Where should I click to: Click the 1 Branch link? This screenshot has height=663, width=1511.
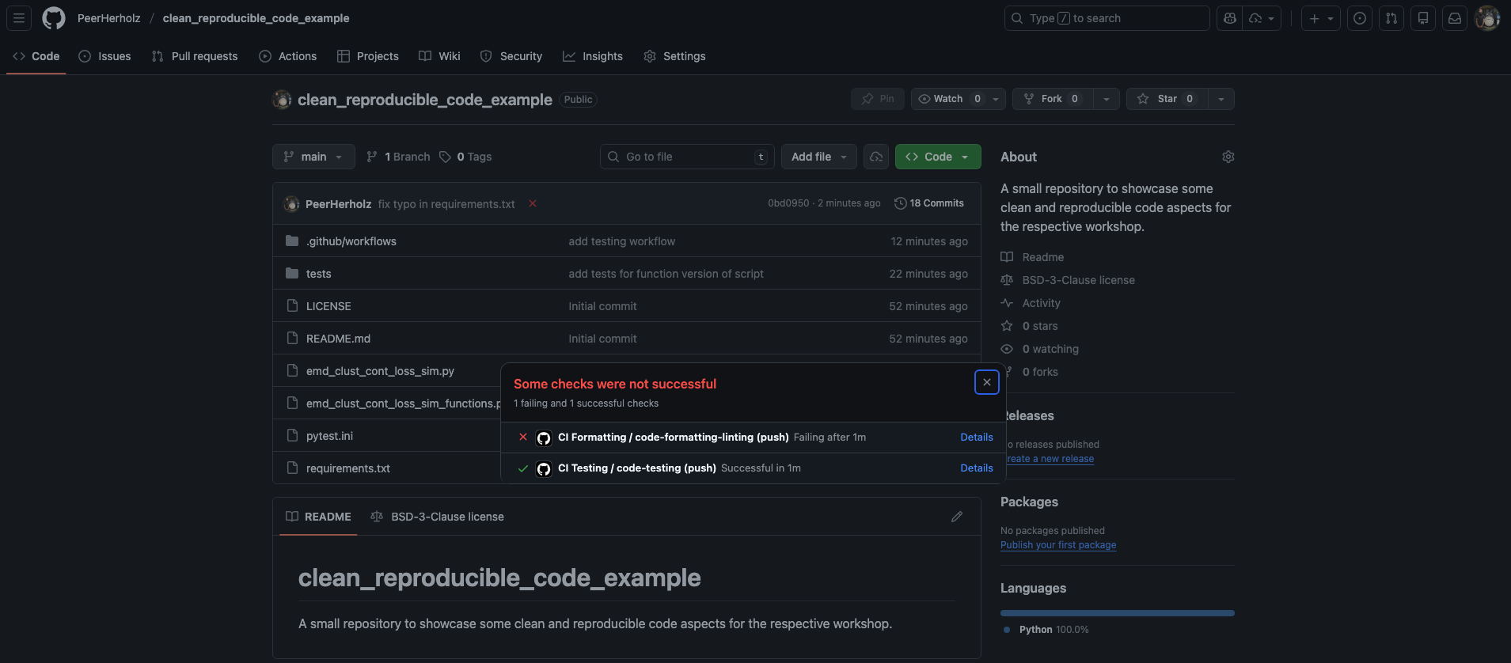pos(398,157)
